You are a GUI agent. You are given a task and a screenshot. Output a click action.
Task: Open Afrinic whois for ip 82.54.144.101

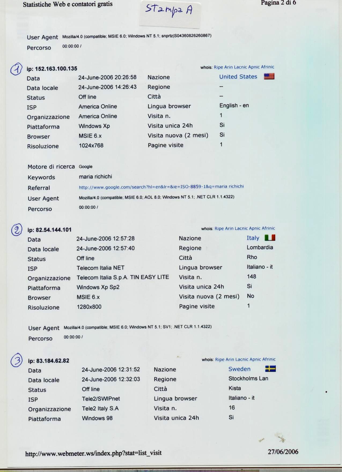(x=268, y=228)
